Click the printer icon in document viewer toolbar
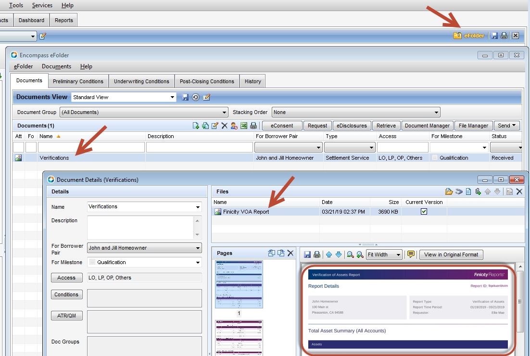The image size is (530, 356). click(317, 254)
